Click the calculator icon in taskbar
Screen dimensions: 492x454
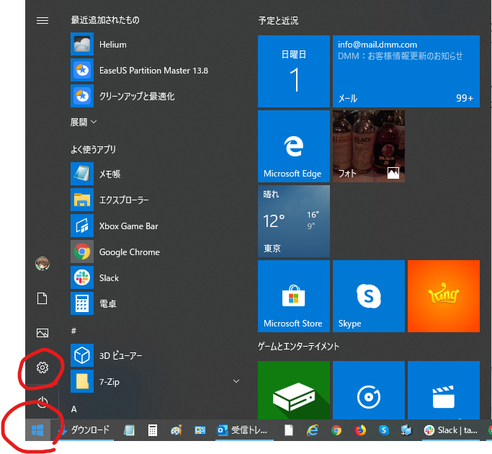pyautogui.click(x=153, y=429)
